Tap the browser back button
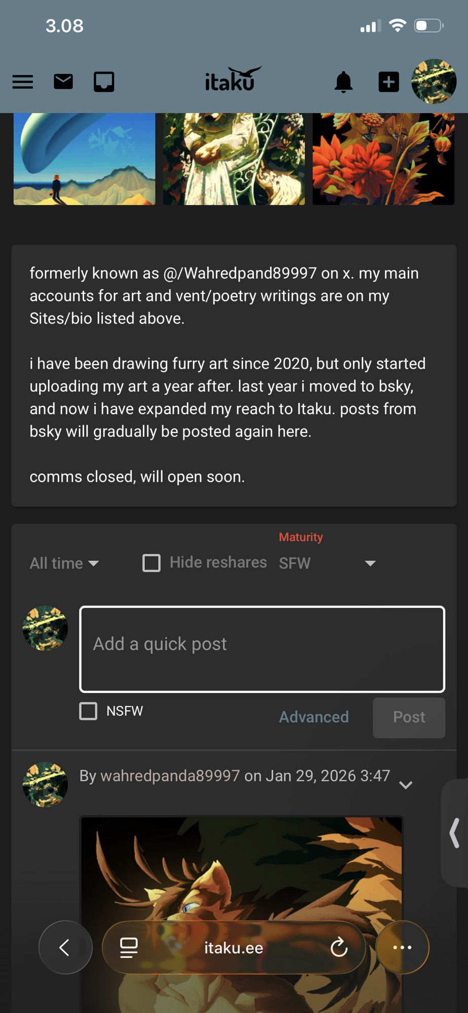 click(65, 947)
